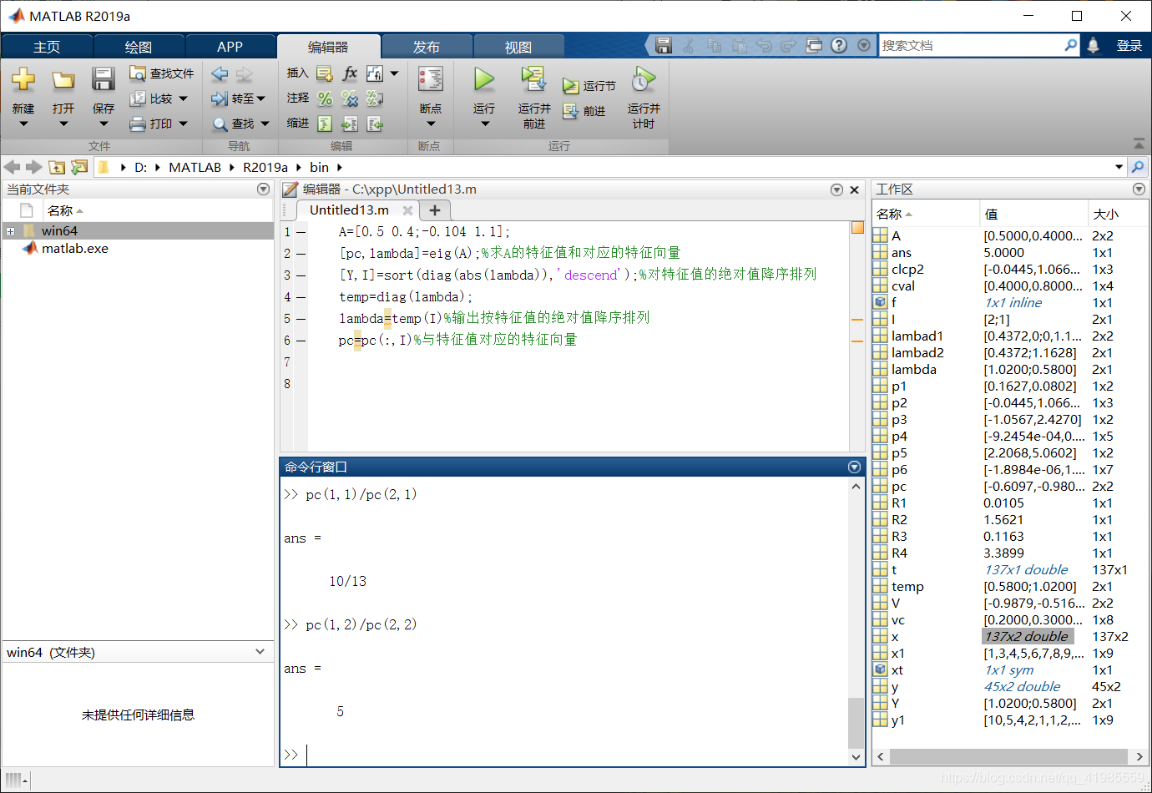Click the orange code analyzer indicator square

pos(857,227)
